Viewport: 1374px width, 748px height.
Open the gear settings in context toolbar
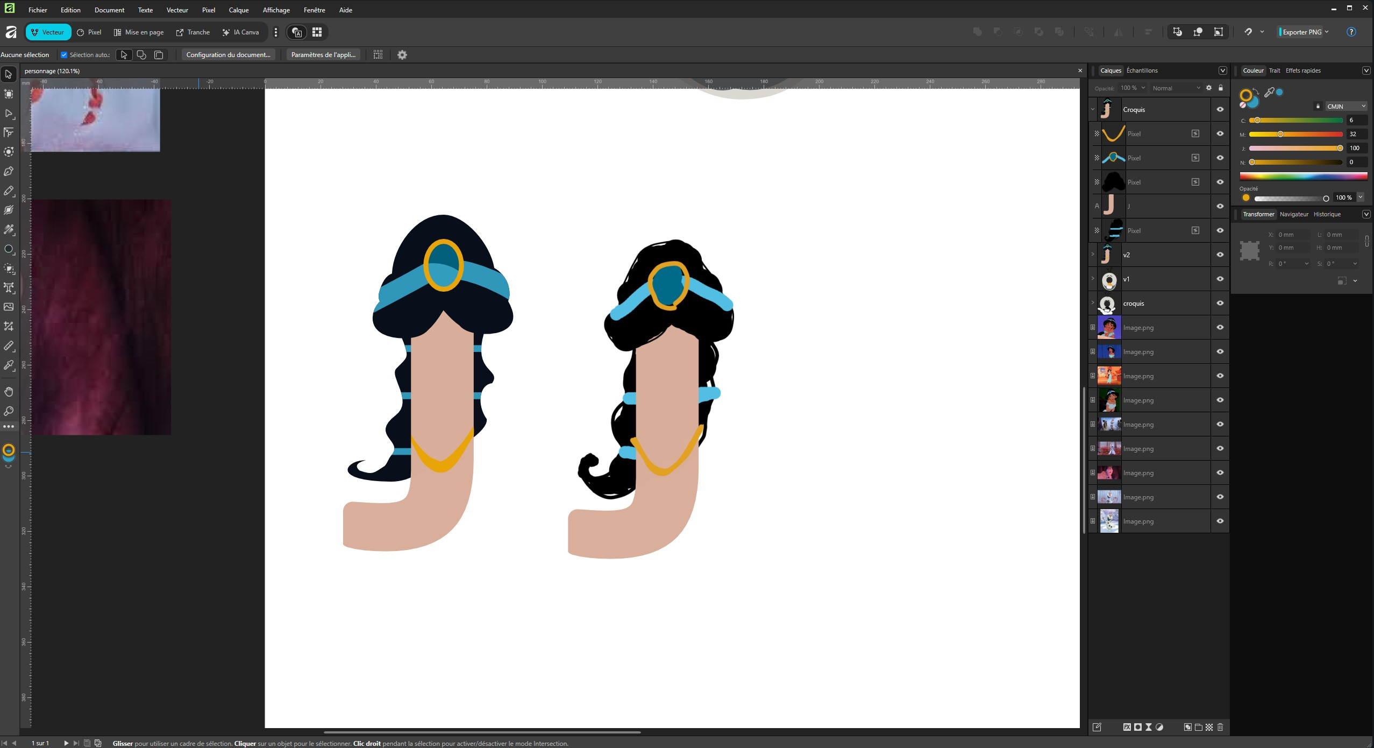click(x=402, y=54)
